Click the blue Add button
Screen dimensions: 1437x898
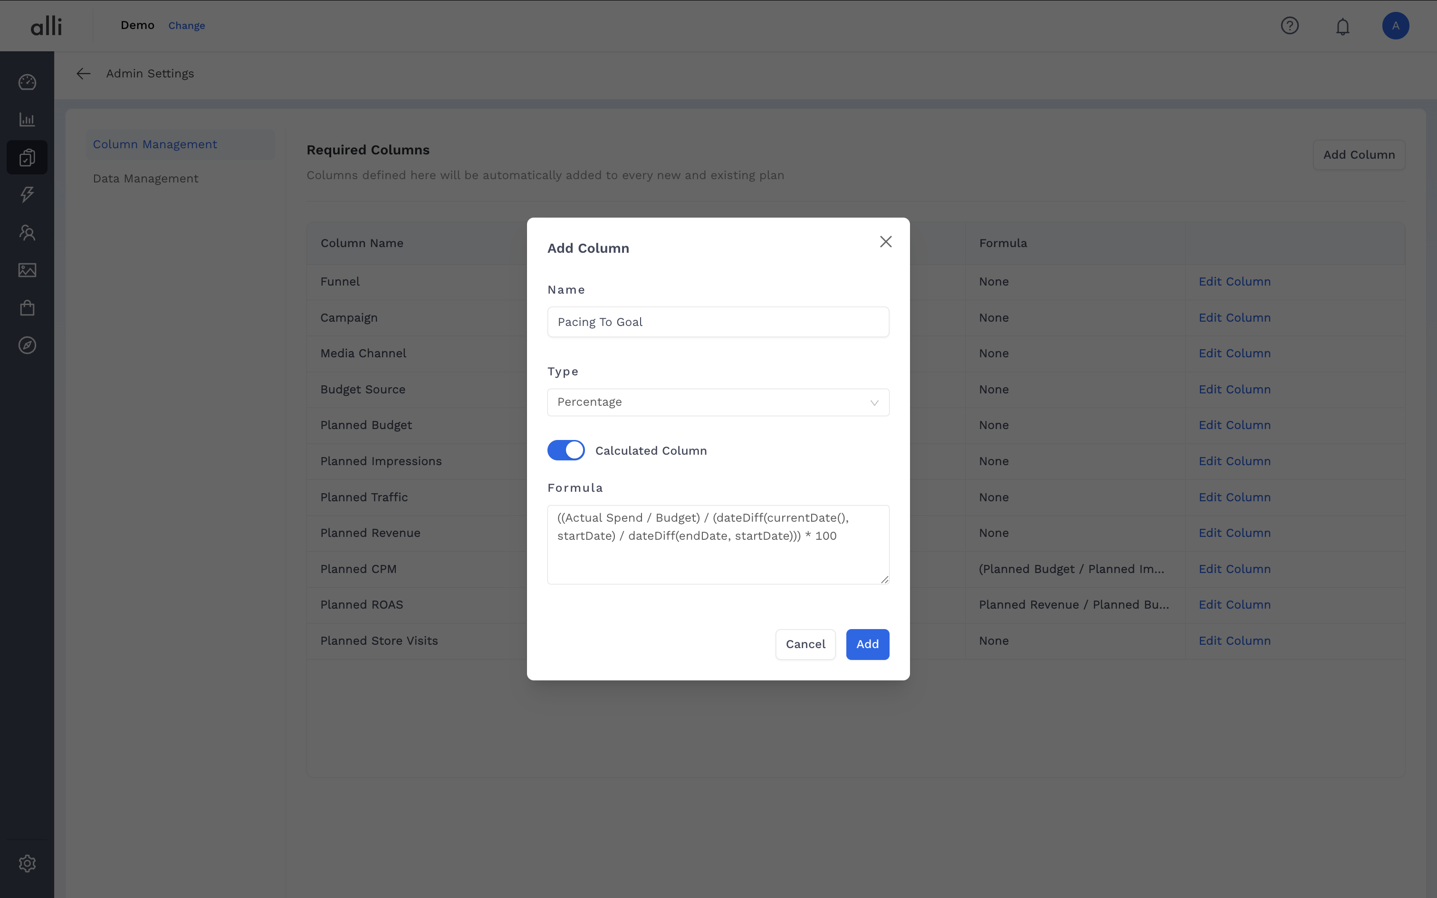tap(867, 644)
